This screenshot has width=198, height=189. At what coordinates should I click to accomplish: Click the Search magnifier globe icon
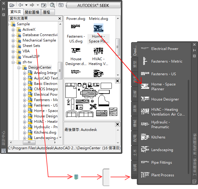52,5
